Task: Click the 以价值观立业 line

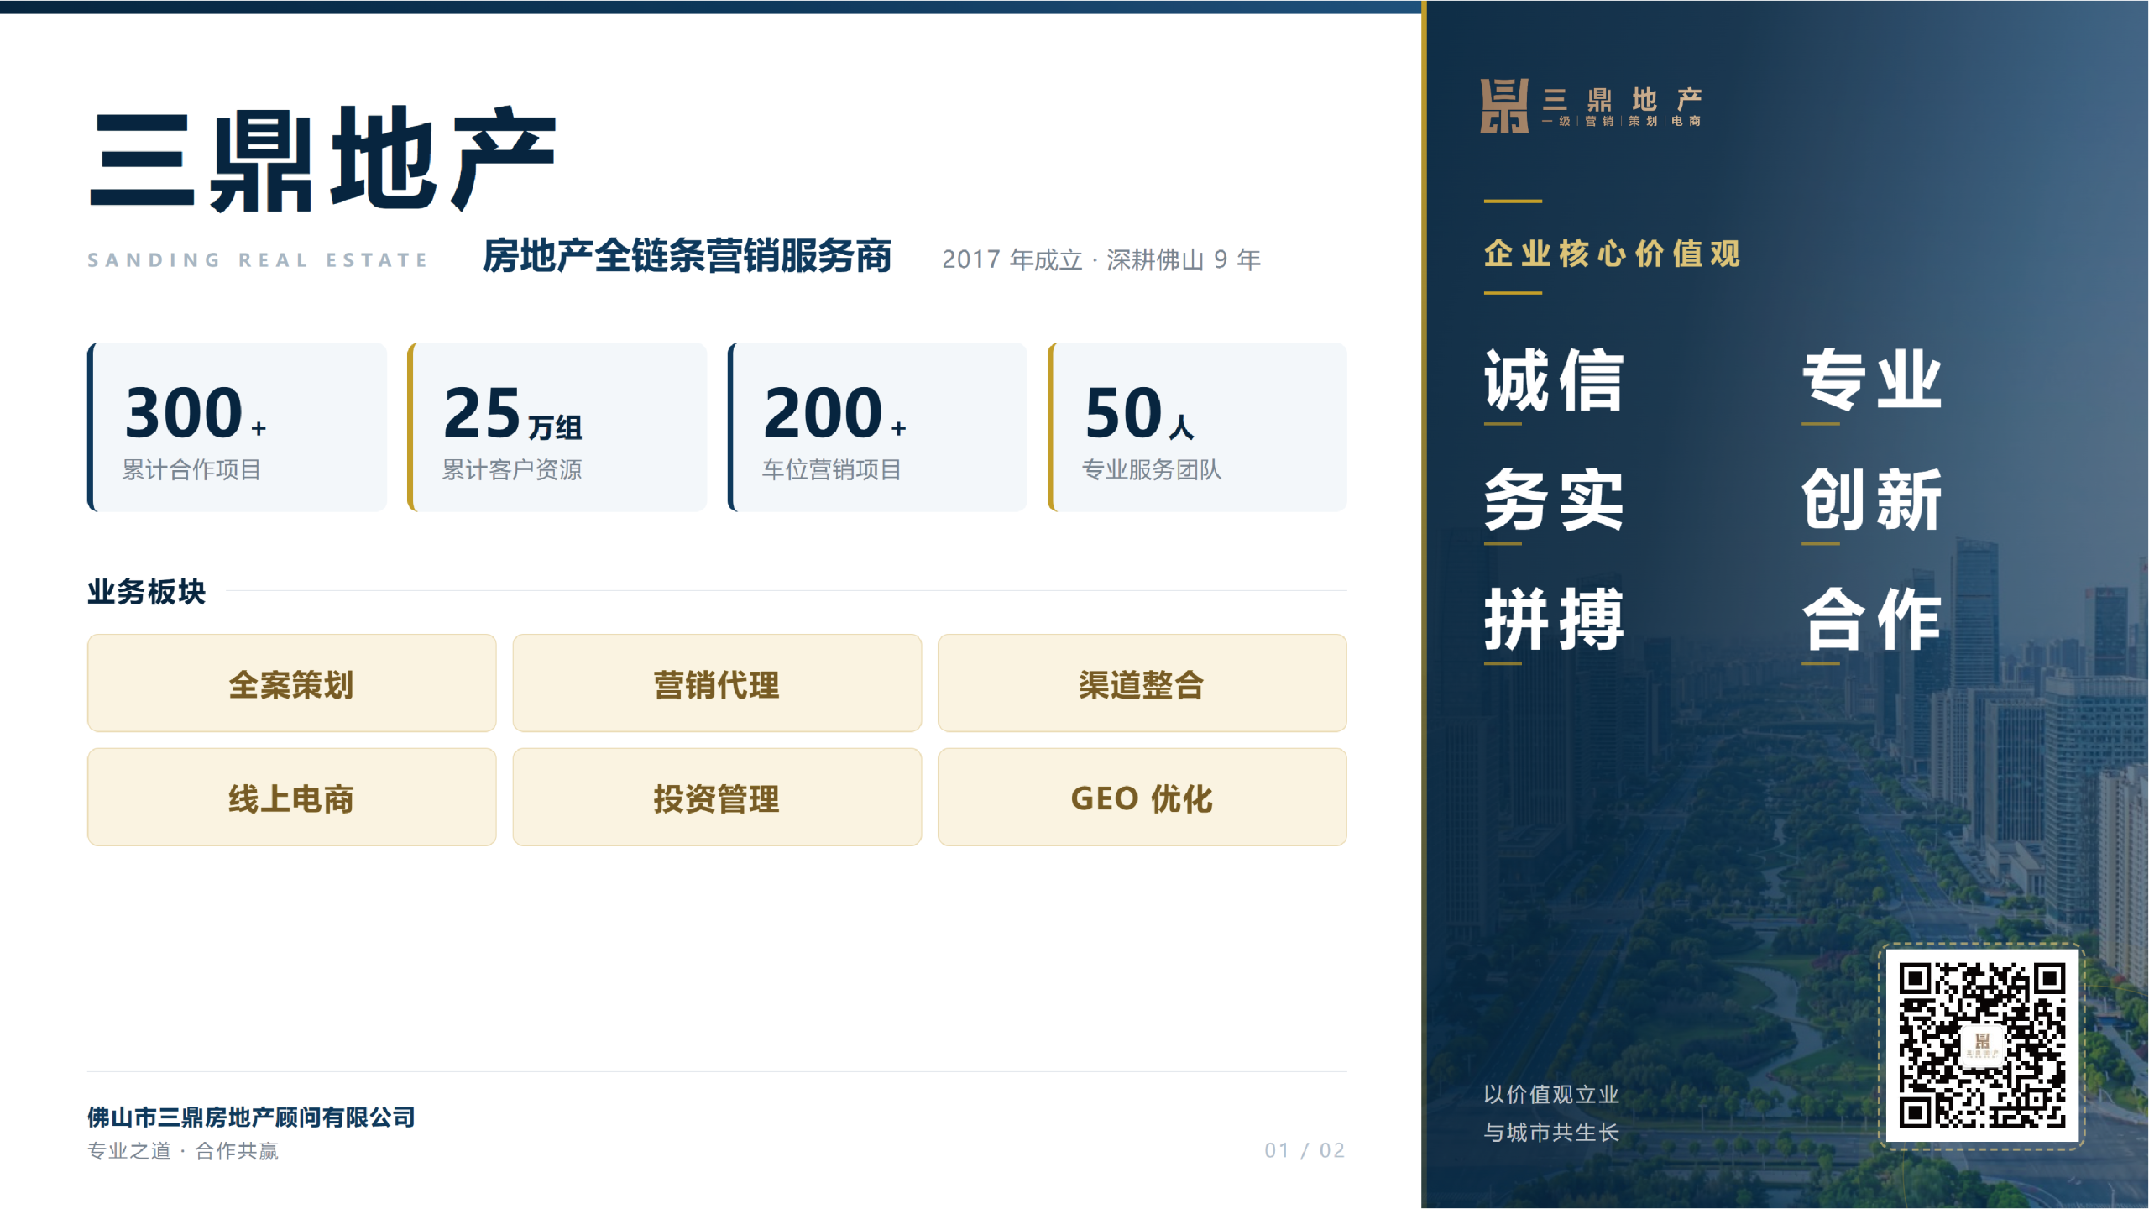Action: coord(1551,1094)
